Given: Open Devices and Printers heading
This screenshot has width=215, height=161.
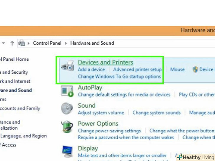Looking at the screenshot, I should coord(105,63).
